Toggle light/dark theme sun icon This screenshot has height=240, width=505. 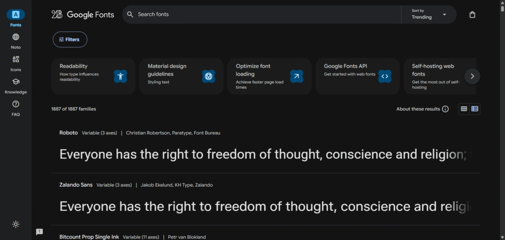(x=16, y=224)
